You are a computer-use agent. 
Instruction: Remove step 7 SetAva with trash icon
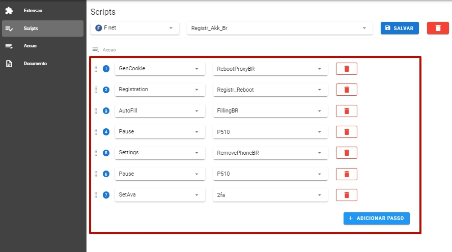point(347,195)
